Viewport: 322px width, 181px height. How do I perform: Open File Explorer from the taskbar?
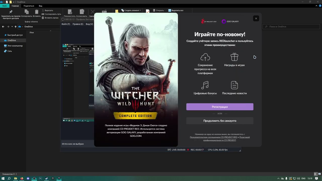pos(16,178)
